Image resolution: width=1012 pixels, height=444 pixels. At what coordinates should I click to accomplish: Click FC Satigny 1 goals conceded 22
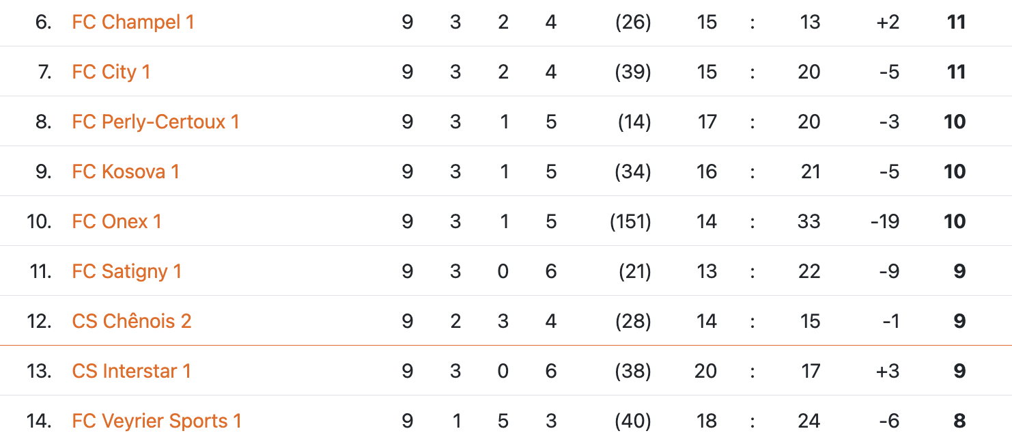coord(809,271)
